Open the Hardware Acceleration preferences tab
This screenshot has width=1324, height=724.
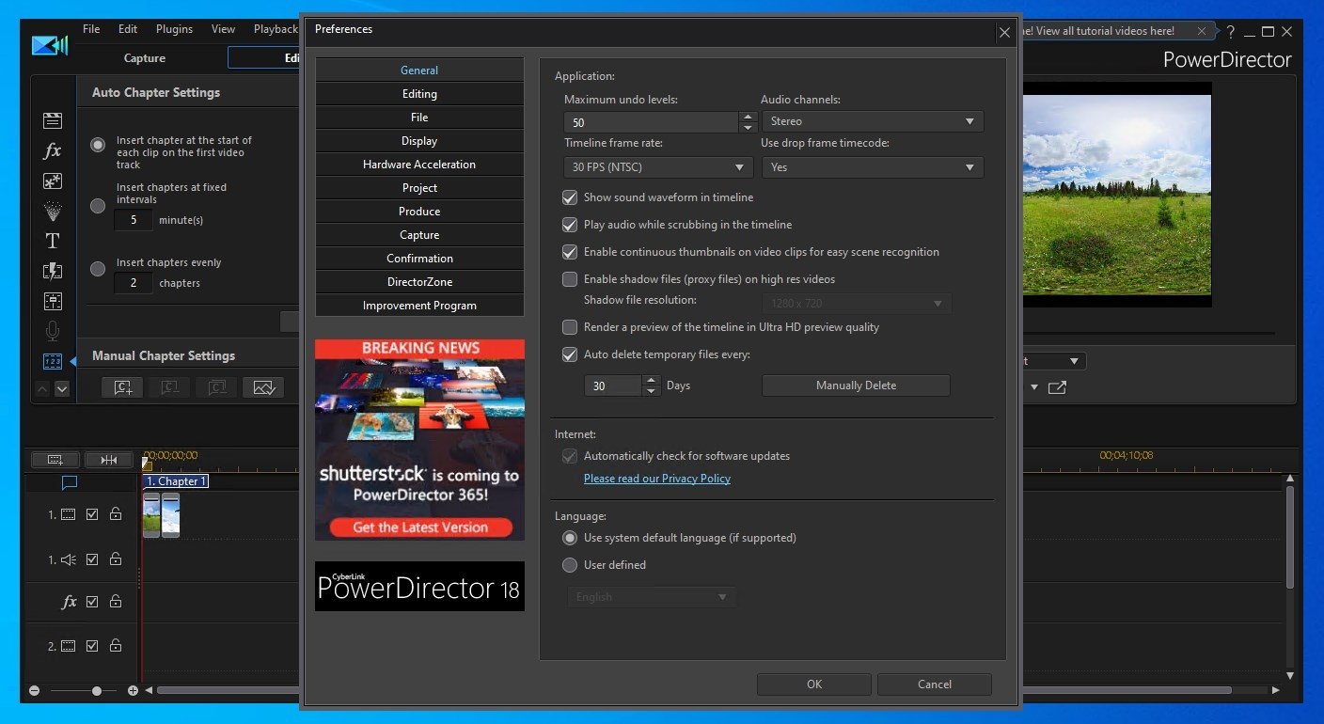419,165
